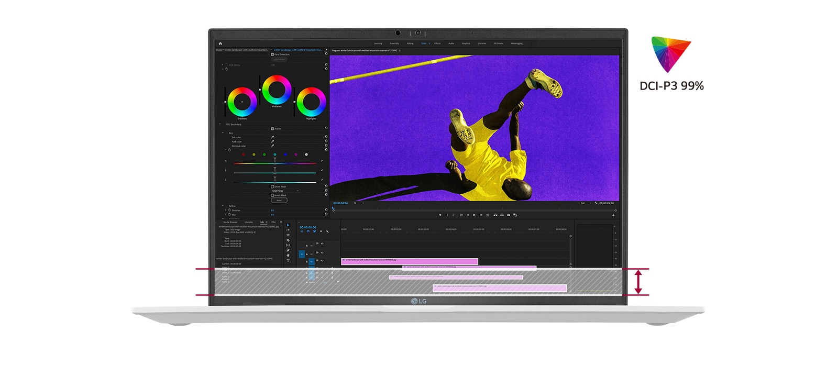Screen dimensions: 838x376
Task: Click the Lift button in program monitor
Action: tap(495, 215)
